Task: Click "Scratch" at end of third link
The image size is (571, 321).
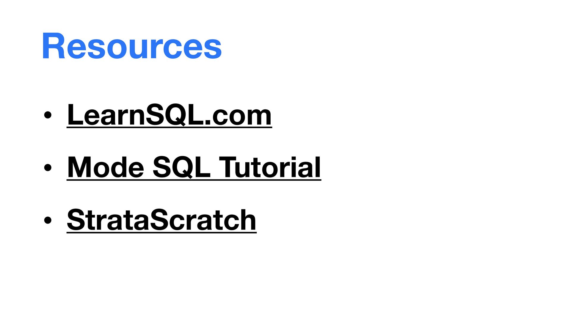Action: (x=202, y=220)
